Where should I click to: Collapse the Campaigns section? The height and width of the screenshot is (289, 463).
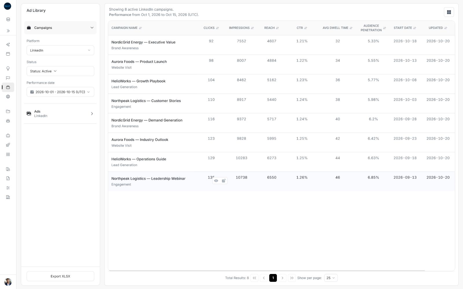click(x=60, y=28)
